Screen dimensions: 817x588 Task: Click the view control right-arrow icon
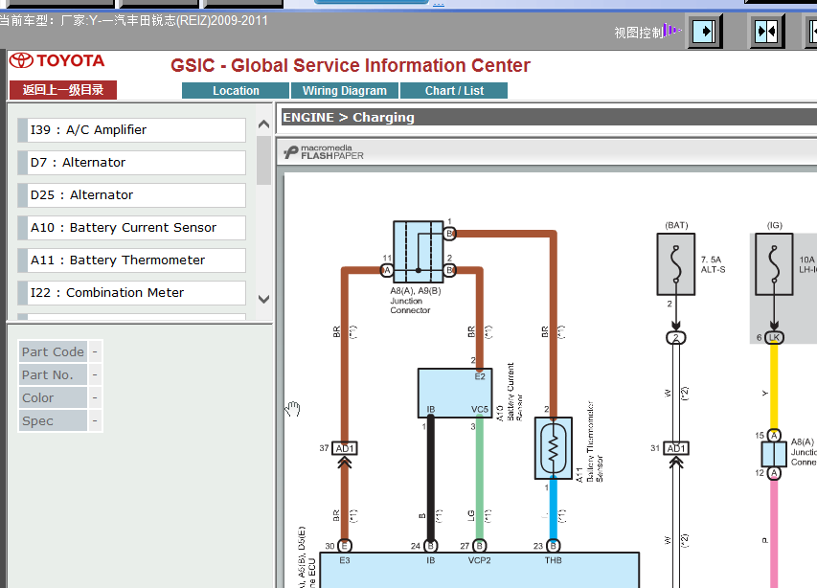coord(704,32)
